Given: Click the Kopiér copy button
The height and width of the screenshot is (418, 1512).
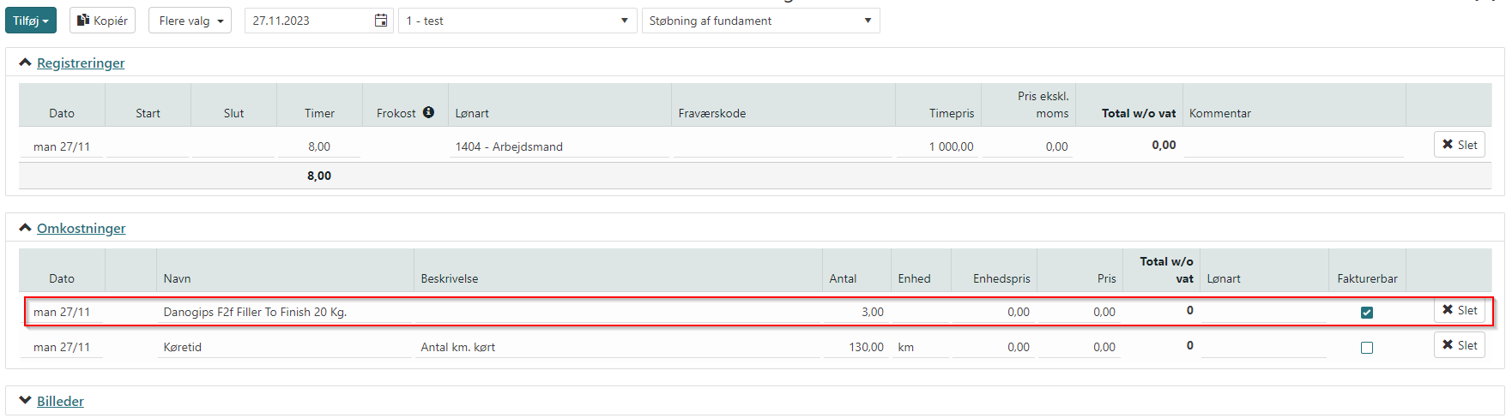Looking at the screenshot, I should (103, 21).
